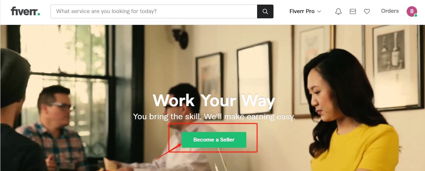
Task: Open the profile avatar B menu
Action: [412, 11]
